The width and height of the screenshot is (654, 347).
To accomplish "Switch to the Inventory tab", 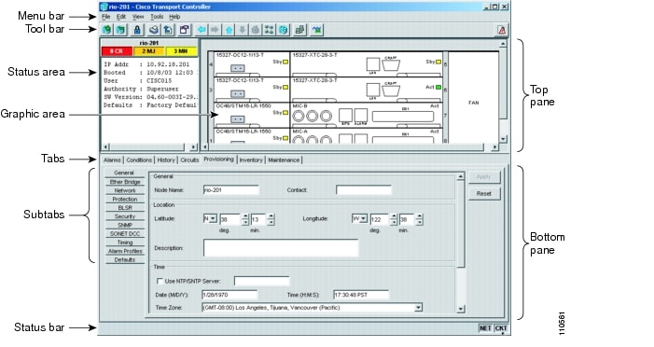I will point(251,160).
